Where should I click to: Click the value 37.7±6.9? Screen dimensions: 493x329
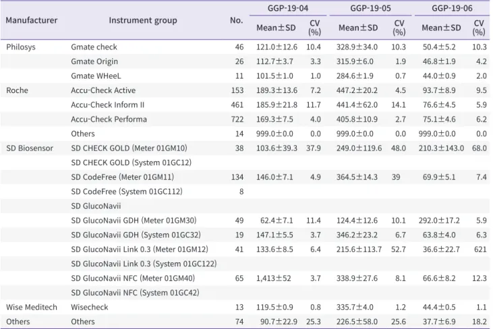[439, 322]
